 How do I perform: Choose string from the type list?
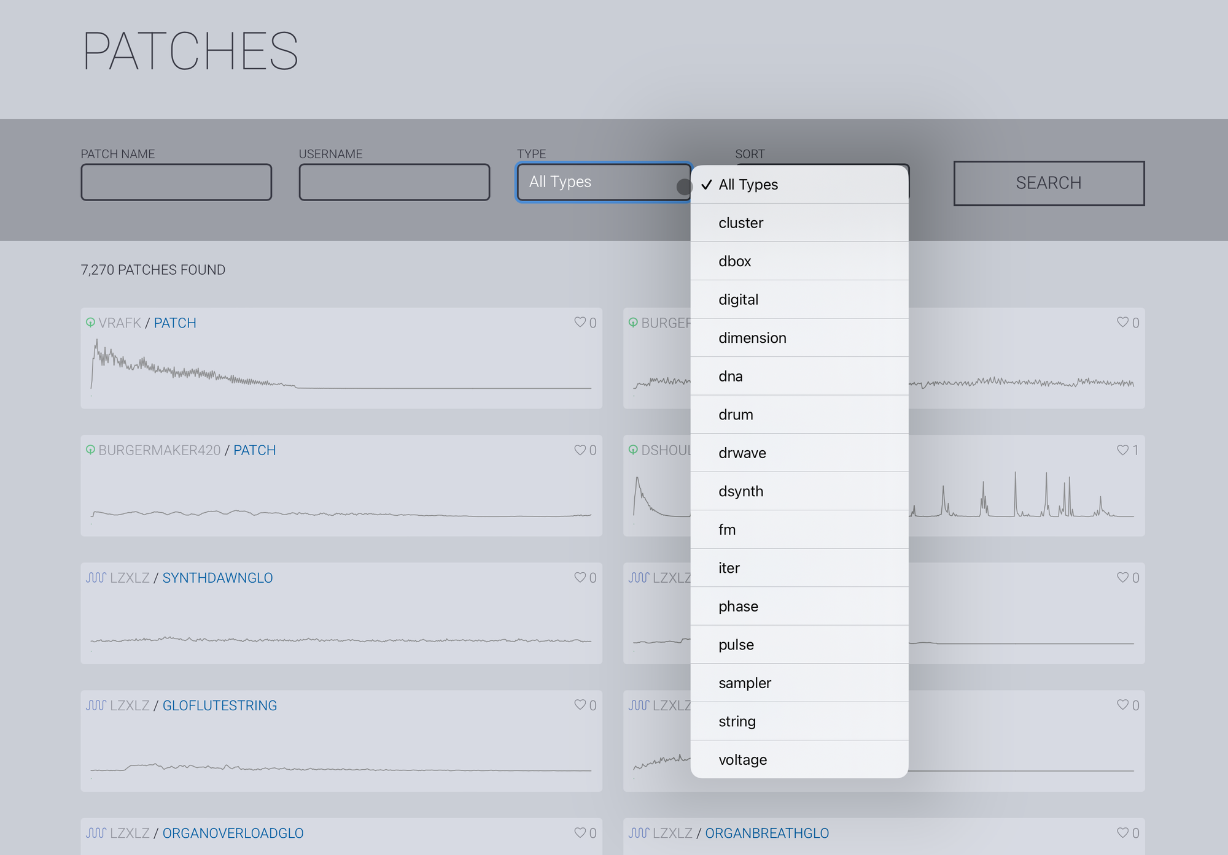coord(799,721)
